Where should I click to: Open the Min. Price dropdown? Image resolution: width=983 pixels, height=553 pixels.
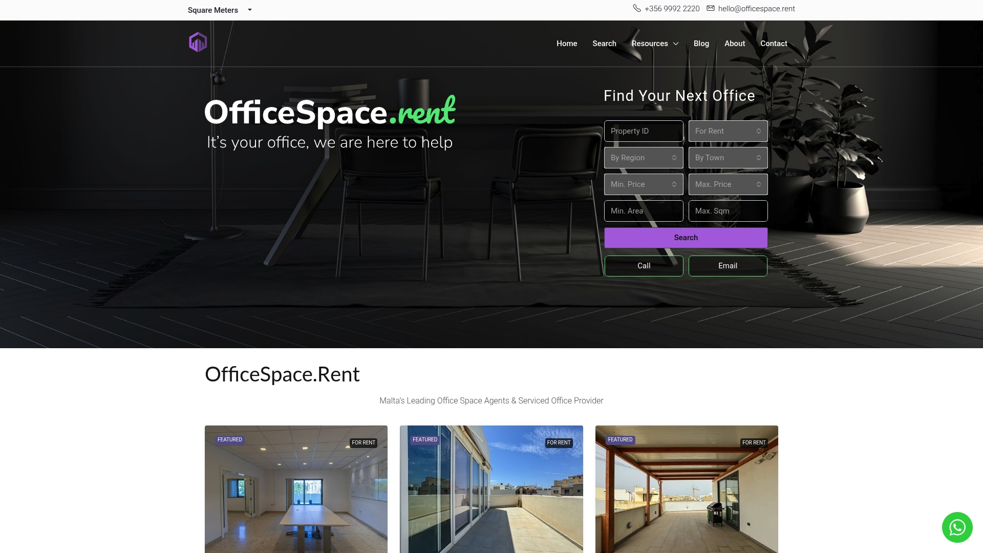pyautogui.click(x=644, y=184)
